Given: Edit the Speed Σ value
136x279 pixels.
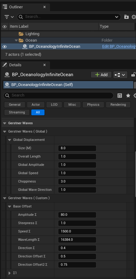Looking at the screenshot, I should click(77, 232).
